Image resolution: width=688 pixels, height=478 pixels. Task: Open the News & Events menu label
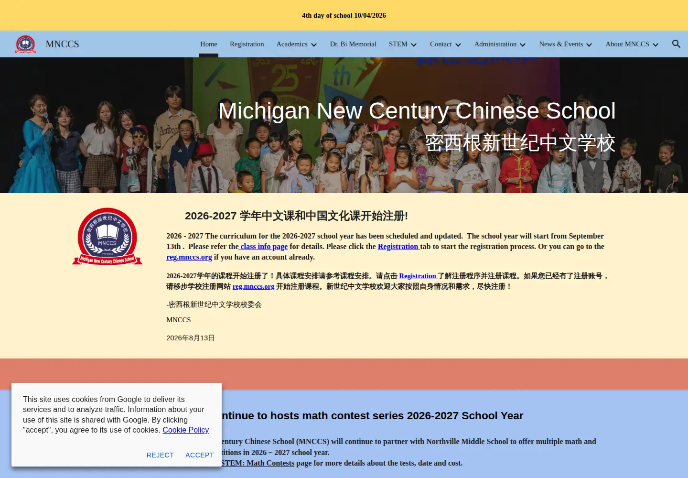coord(561,44)
